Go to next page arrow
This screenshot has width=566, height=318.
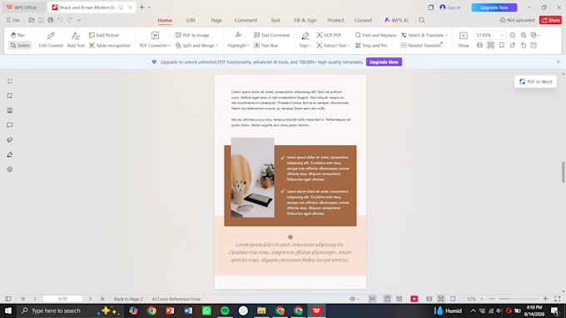(90, 299)
